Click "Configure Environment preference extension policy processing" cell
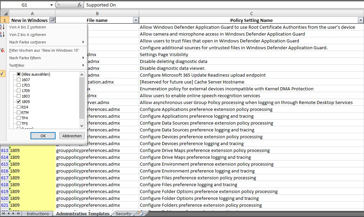This screenshot has width=364, height=217. [x=252, y=164]
